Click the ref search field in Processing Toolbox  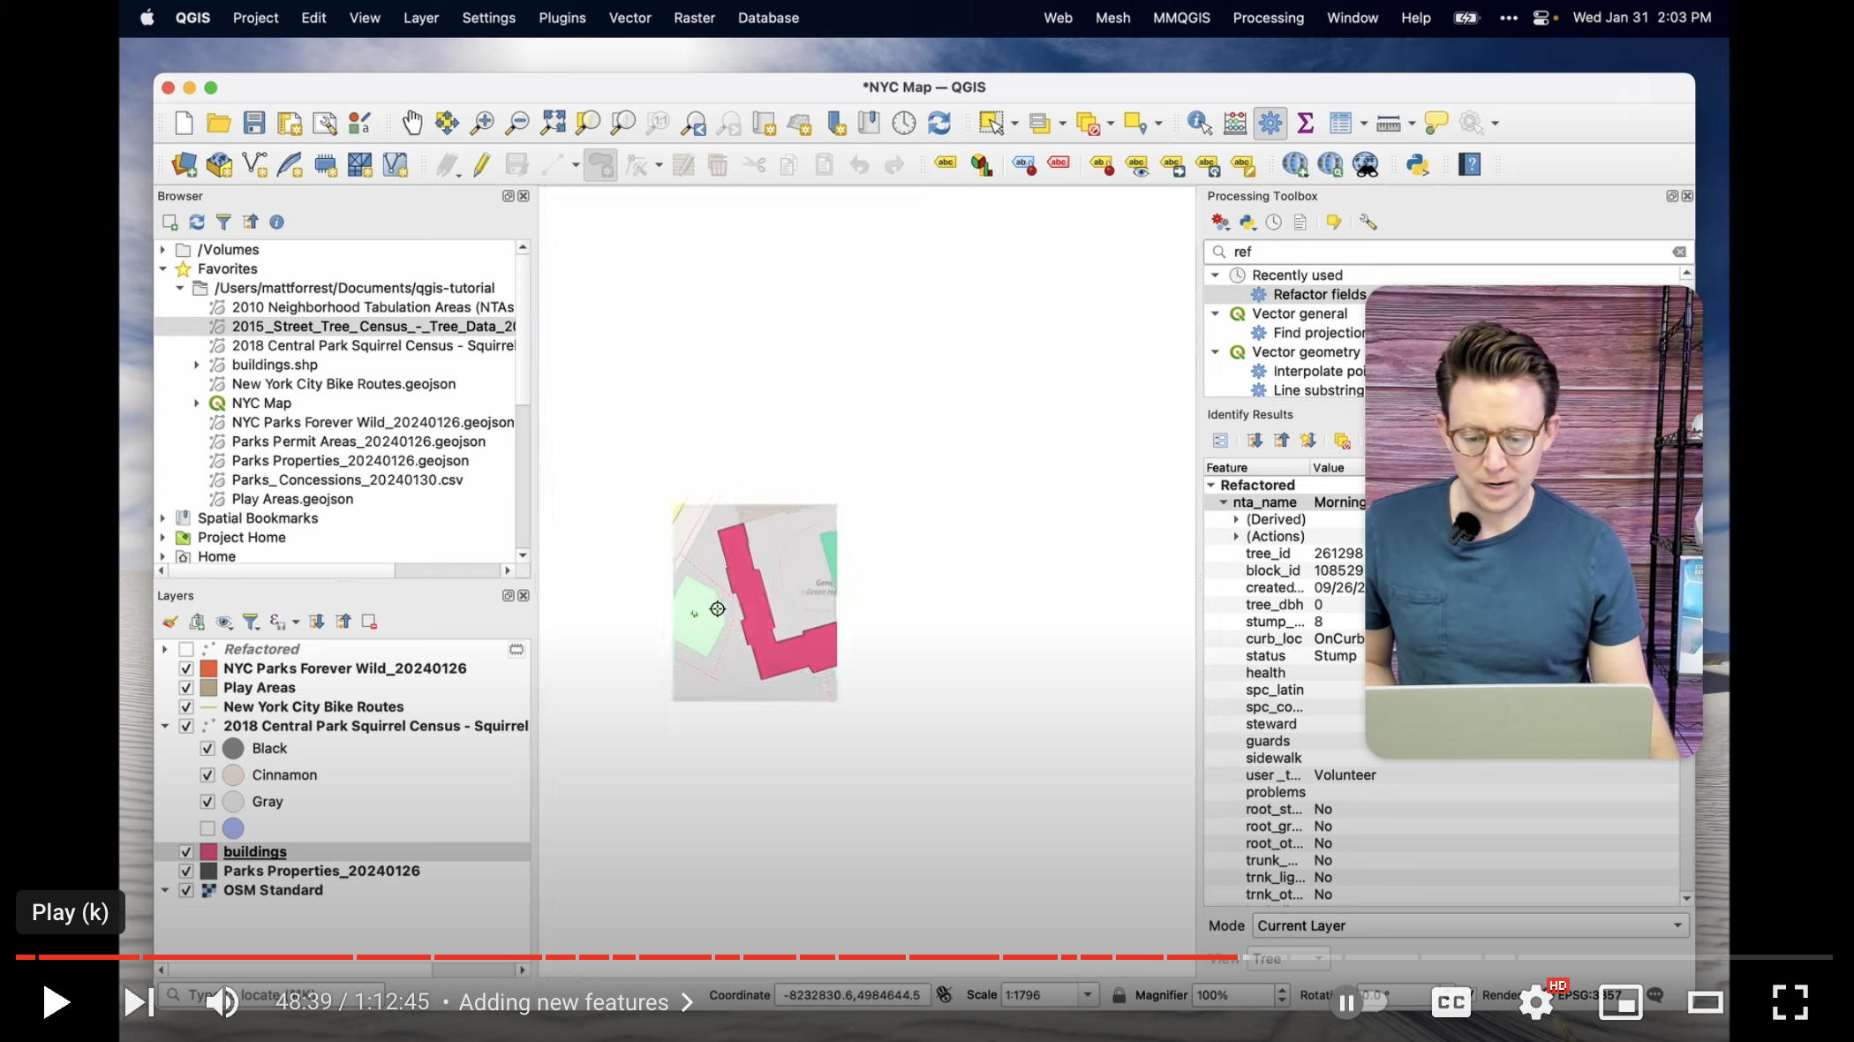click(1448, 252)
